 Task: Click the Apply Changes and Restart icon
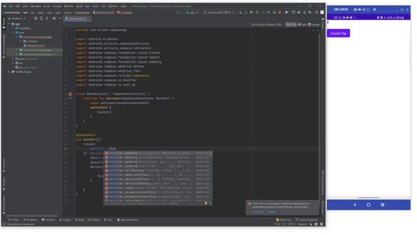(x=246, y=12)
